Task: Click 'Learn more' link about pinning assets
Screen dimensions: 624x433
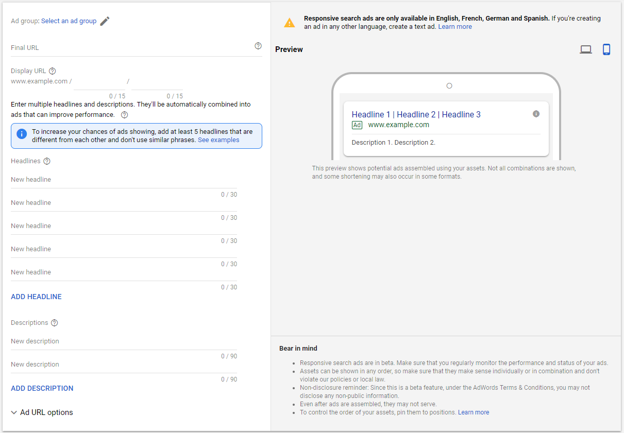Action: click(x=474, y=412)
